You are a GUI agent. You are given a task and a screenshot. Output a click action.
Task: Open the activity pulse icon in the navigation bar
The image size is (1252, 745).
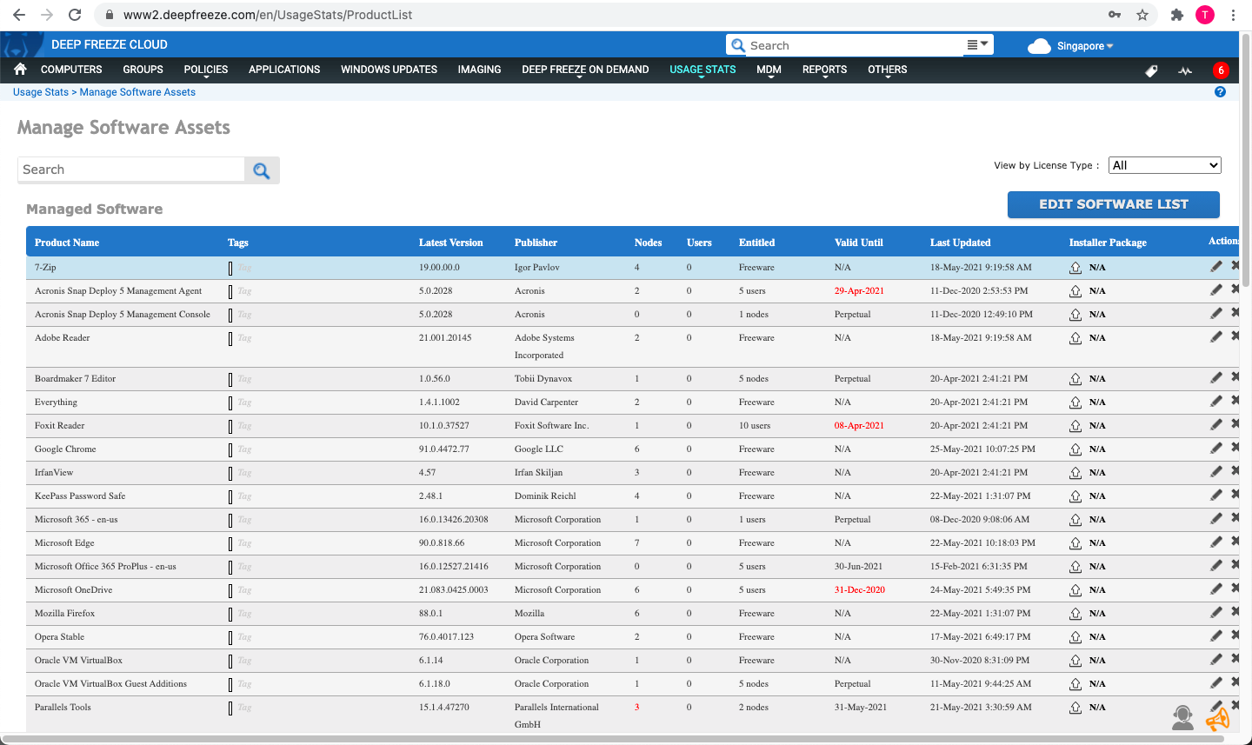click(x=1185, y=70)
